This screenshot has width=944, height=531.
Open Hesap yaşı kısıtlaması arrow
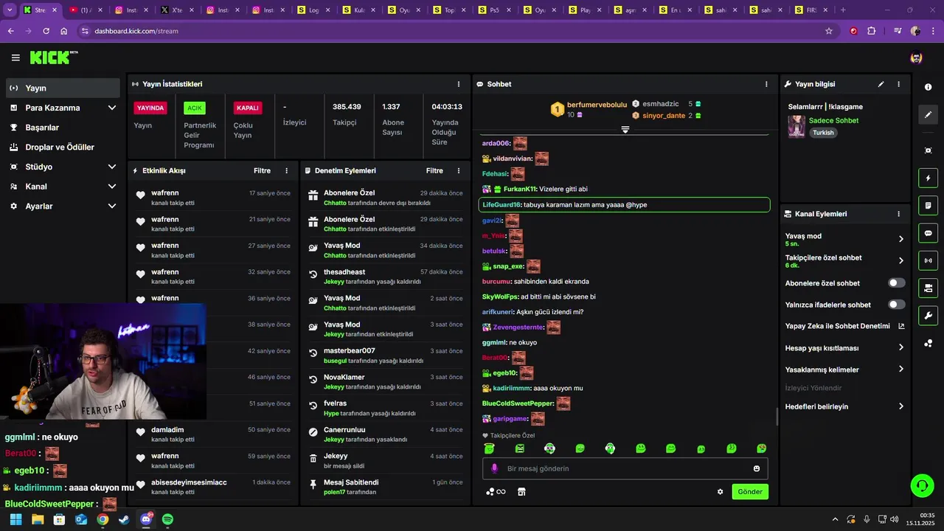coord(901,348)
